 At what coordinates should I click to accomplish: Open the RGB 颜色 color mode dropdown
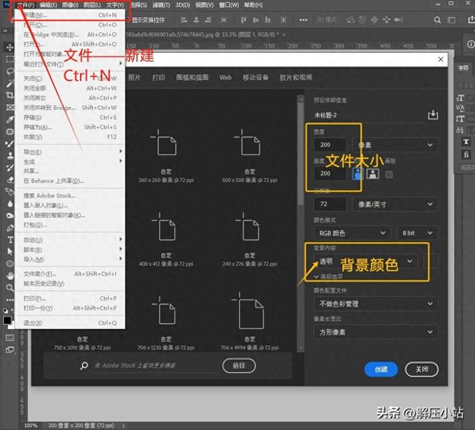pos(353,233)
